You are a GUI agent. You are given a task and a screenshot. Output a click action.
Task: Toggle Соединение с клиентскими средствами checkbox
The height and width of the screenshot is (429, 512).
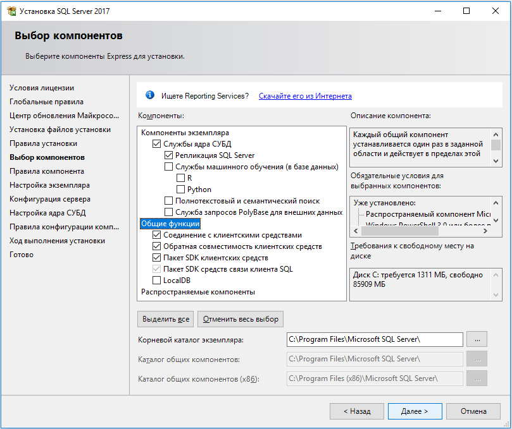click(157, 234)
